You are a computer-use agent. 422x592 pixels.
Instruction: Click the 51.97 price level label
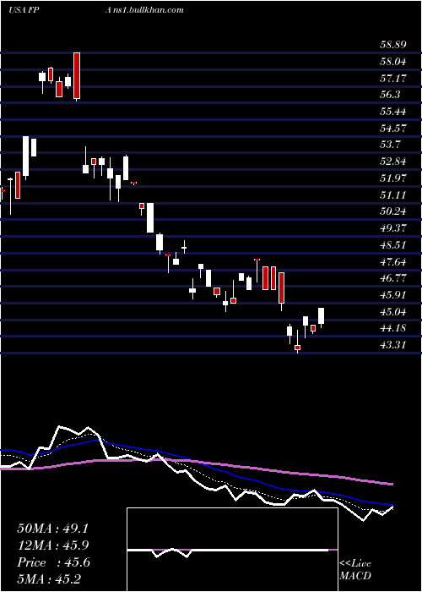392,178
